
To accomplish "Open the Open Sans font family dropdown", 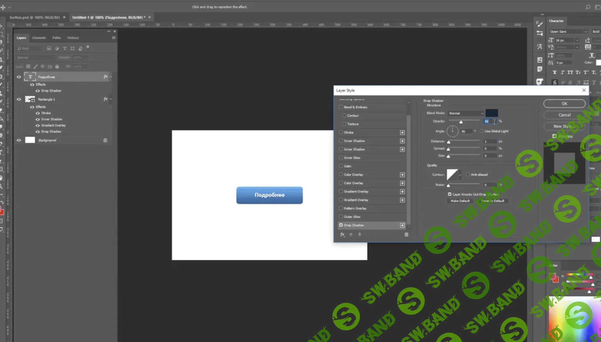I will click(568, 32).
